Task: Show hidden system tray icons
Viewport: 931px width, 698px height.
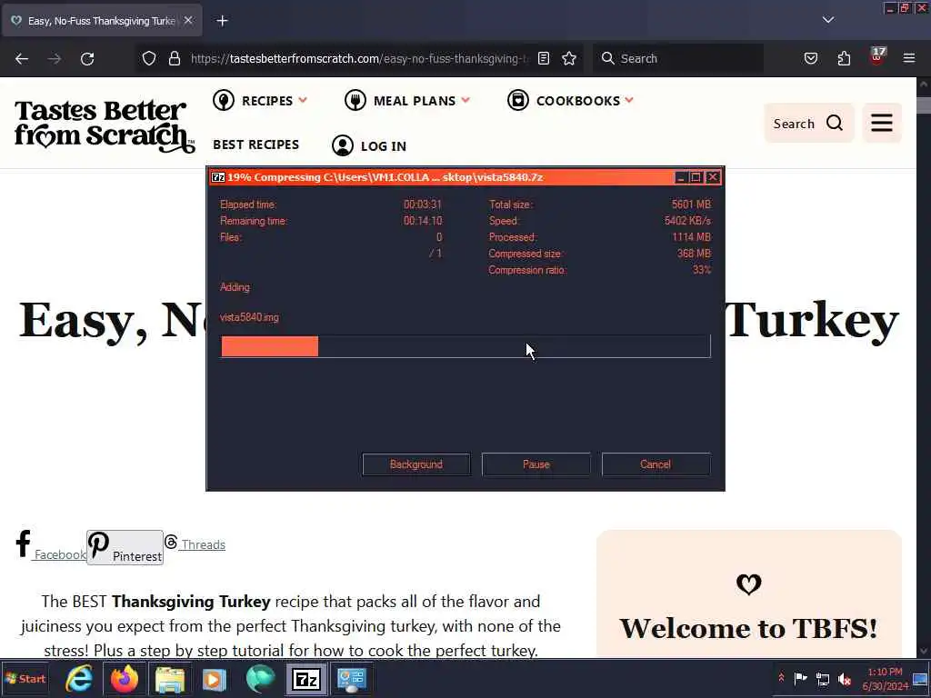Action: tap(781, 678)
